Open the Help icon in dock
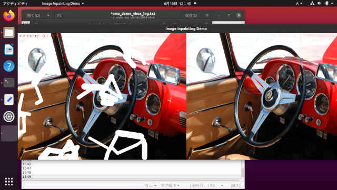 [9, 66]
